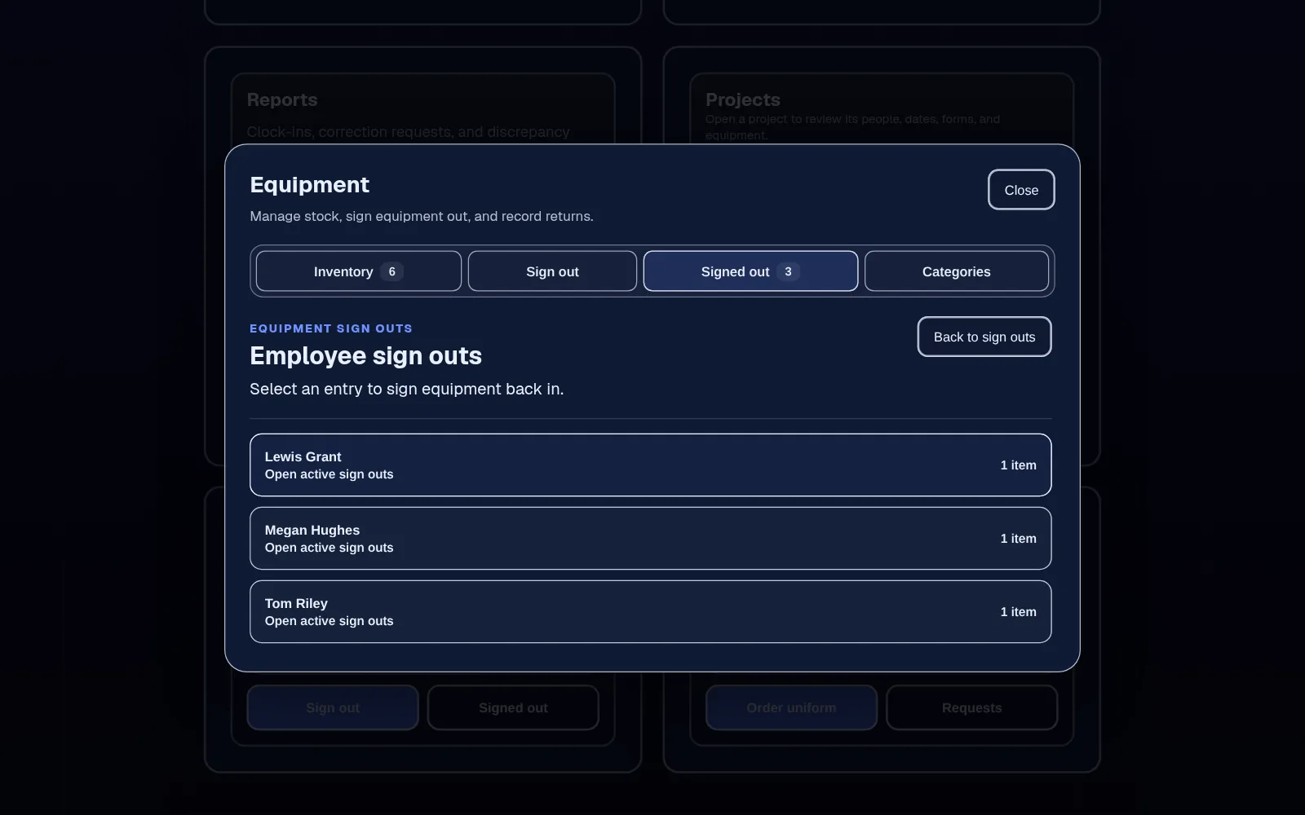Select the Signed out tab
Image resolution: width=1305 pixels, height=815 pixels.
(750, 271)
